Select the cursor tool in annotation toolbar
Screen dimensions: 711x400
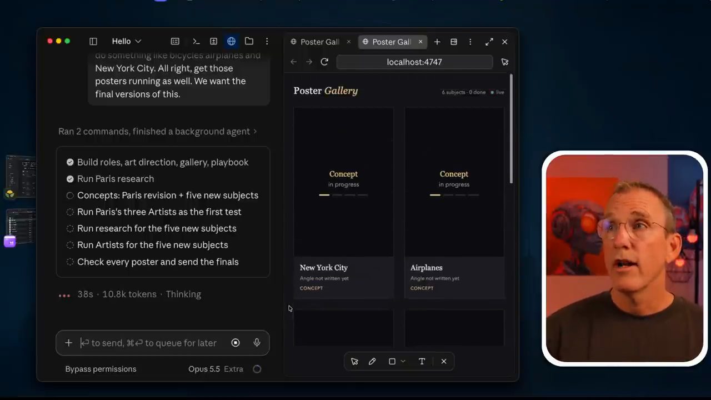[354, 361]
